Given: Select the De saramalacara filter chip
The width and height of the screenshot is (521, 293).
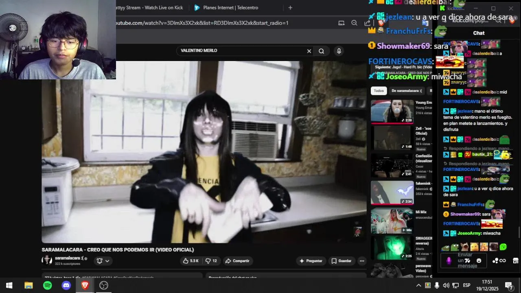Looking at the screenshot, I should click(x=406, y=91).
